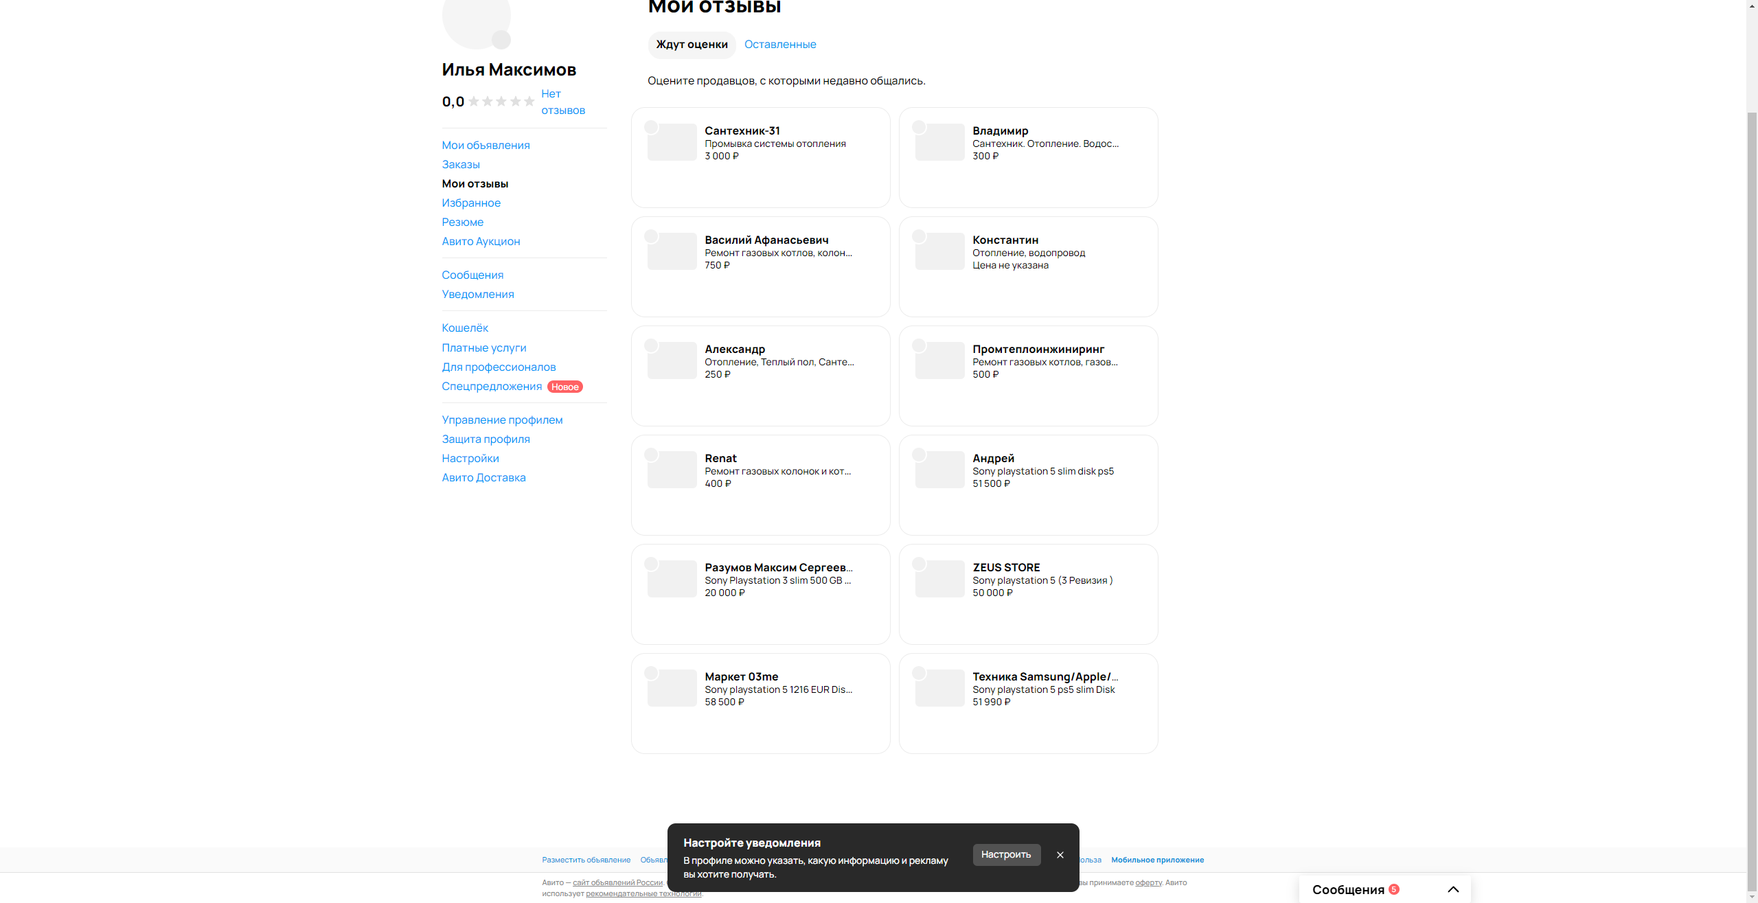Open Андрей's Sony playstation listing thumbnail

click(x=940, y=470)
